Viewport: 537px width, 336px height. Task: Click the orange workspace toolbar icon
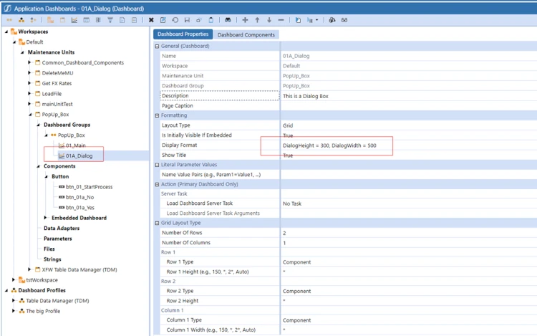pyautogui.click(x=50, y=20)
